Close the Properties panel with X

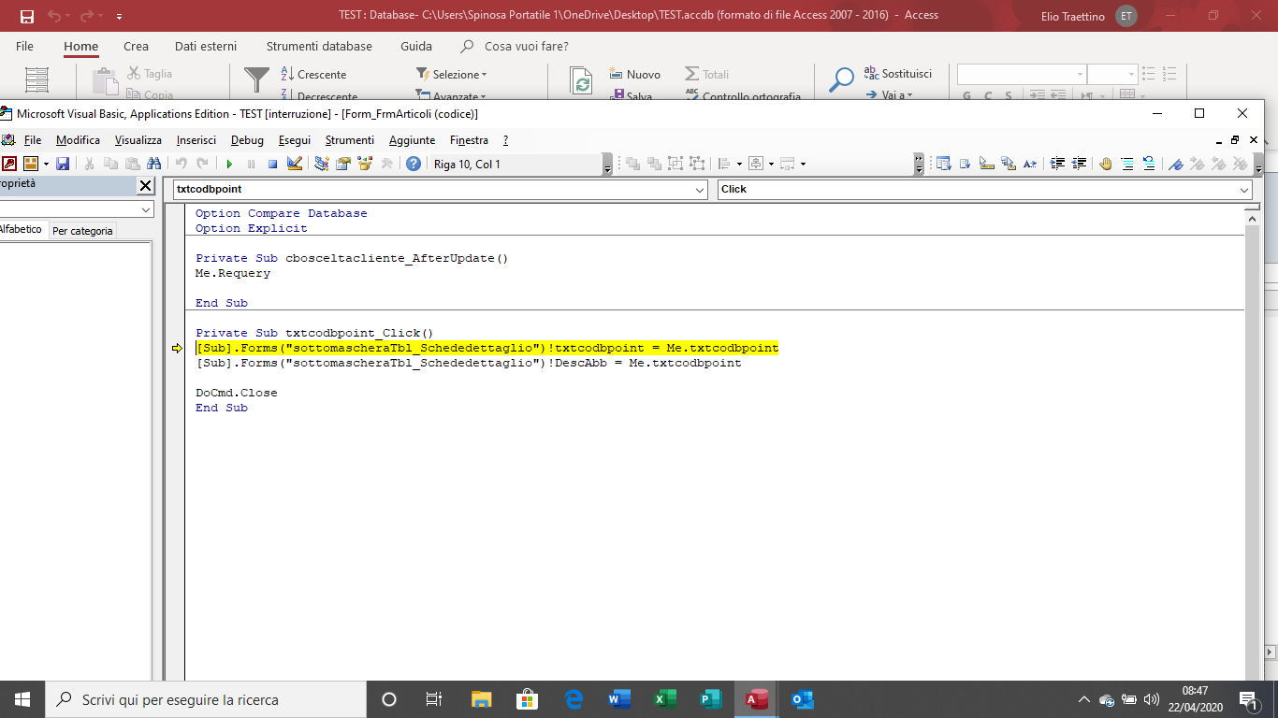(x=145, y=185)
